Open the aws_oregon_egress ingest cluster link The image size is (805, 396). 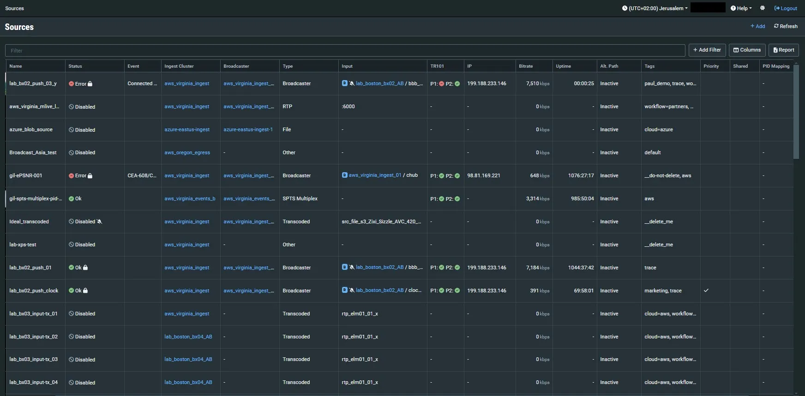pos(187,153)
